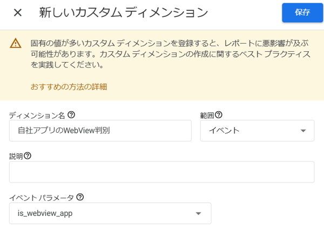The width and height of the screenshot is (324, 250).
Task: Click the yellow warning message text
Action: [162, 54]
